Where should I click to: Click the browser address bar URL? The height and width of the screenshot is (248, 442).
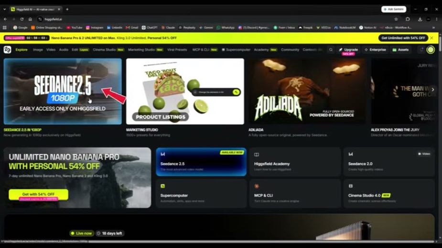click(x=53, y=19)
